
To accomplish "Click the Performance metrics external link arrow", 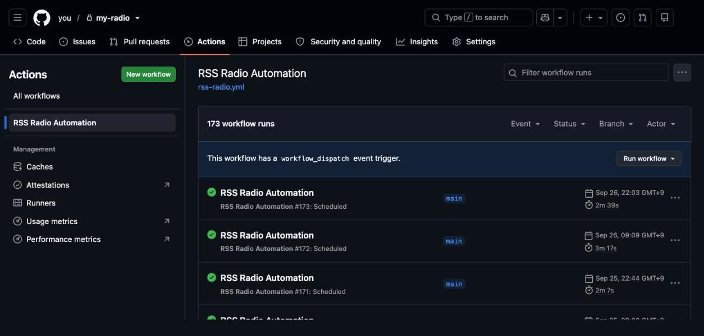I will tap(167, 239).
